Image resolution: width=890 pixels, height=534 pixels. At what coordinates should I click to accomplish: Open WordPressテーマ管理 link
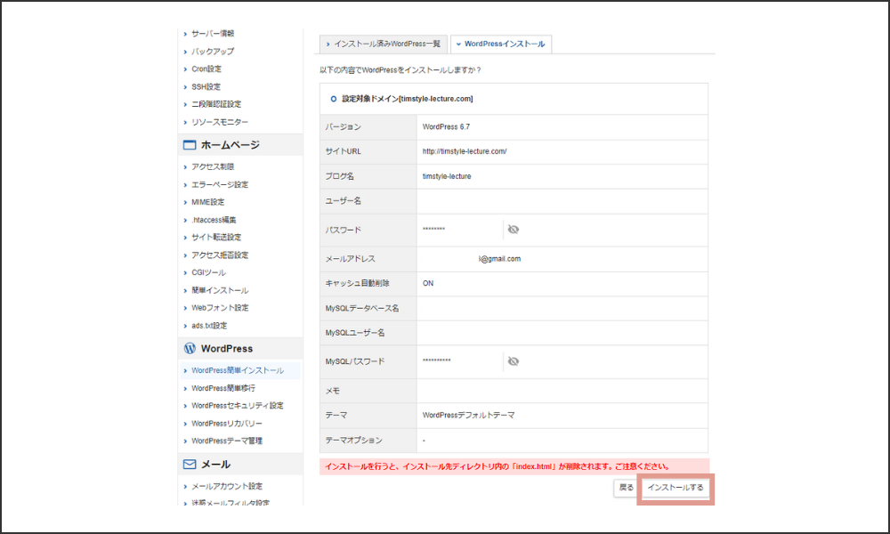click(226, 441)
